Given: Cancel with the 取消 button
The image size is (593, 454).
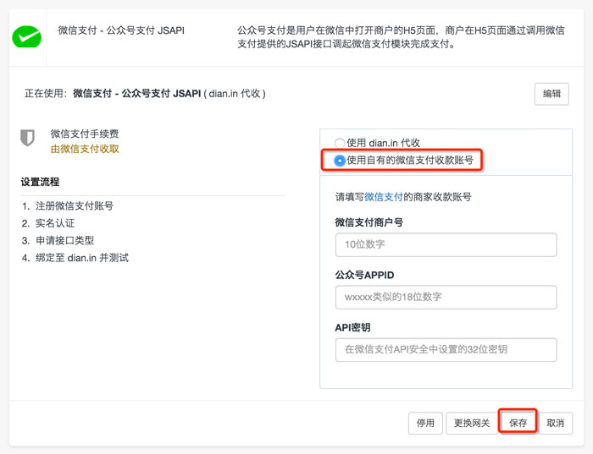Looking at the screenshot, I should pyautogui.click(x=555, y=423).
